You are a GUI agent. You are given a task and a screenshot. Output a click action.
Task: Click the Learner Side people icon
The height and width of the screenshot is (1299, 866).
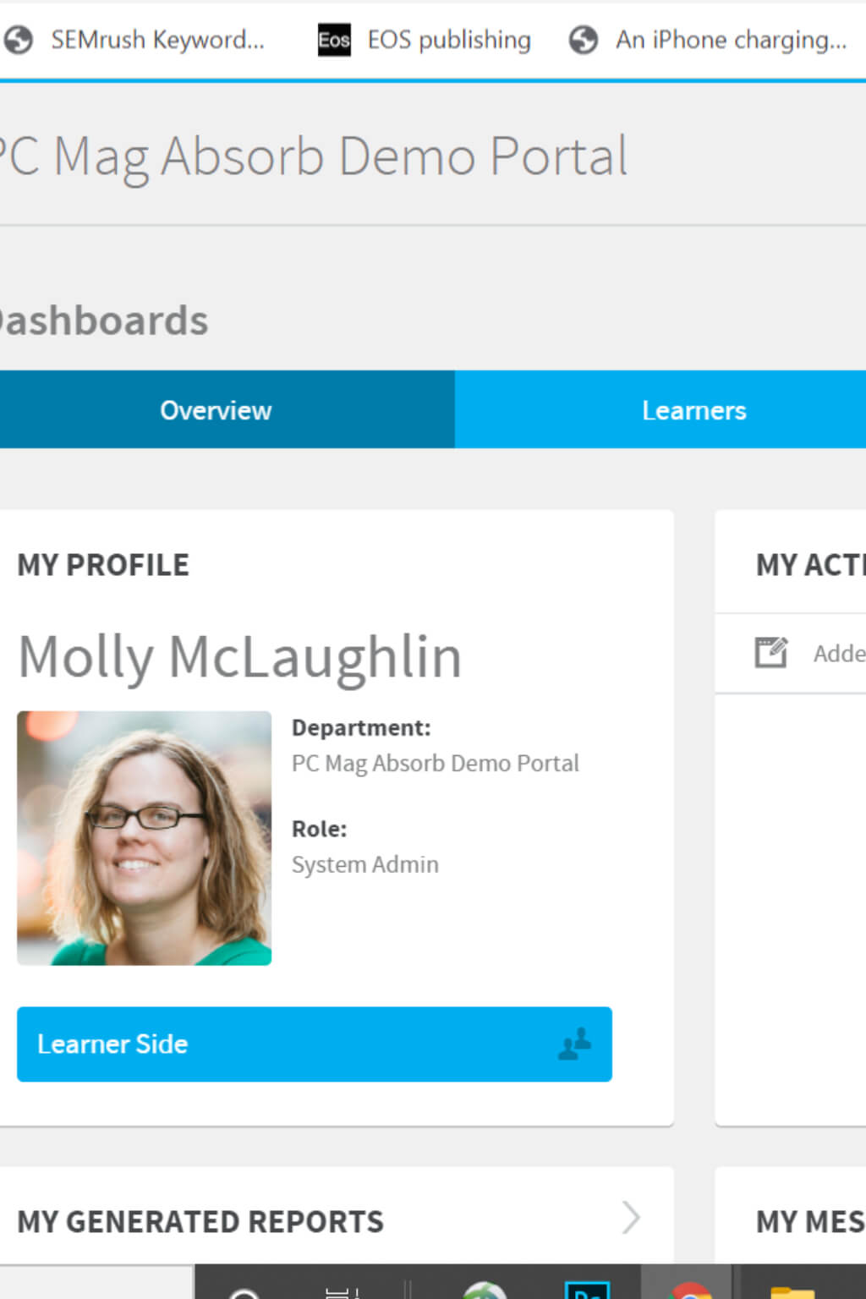tap(575, 1044)
